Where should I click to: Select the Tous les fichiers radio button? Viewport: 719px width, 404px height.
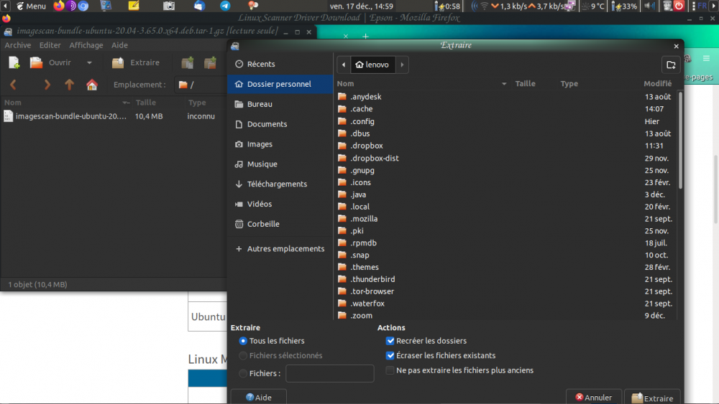tap(243, 341)
